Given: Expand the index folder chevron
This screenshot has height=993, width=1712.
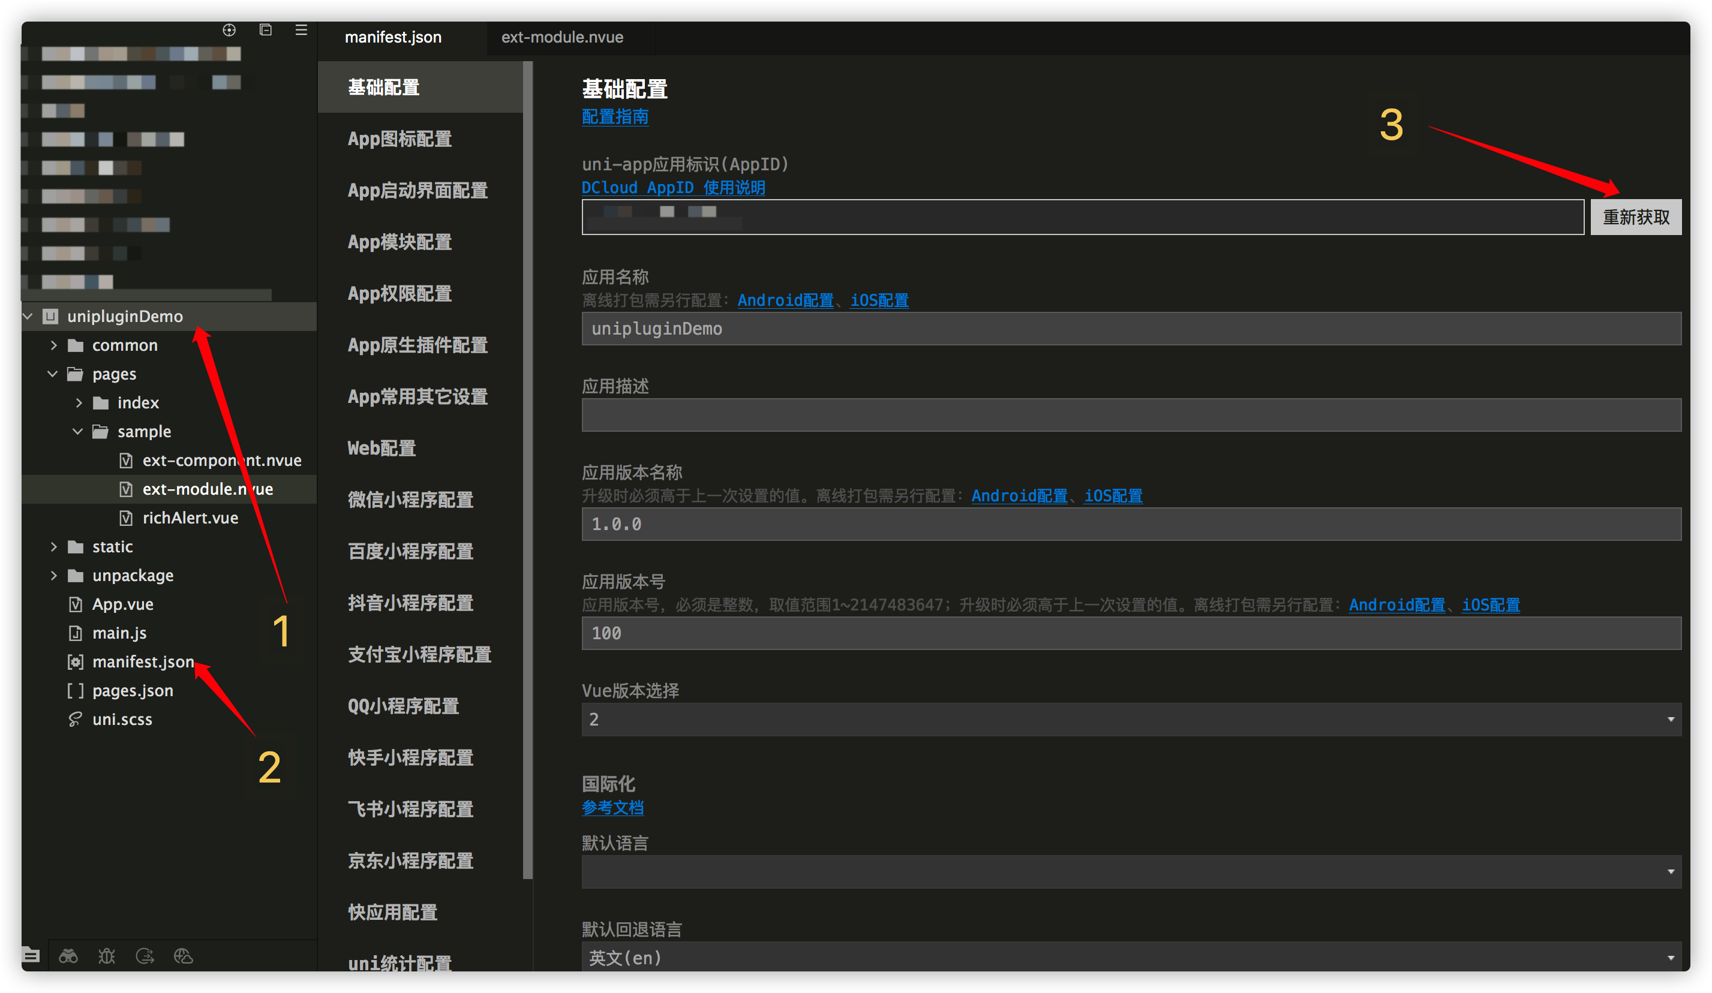Looking at the screenshot, I should [x=79, y=403].
